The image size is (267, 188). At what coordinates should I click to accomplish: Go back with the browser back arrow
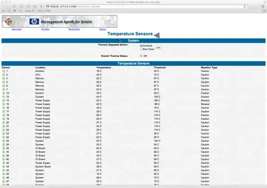point(4,6)
